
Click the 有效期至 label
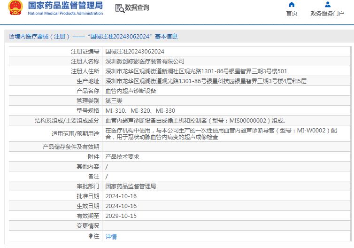[x=88, y=216]
